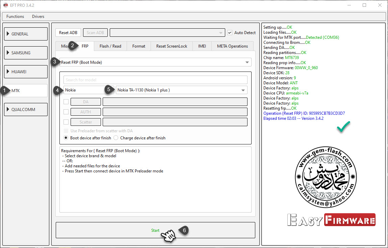Click the Android version: 9 line
The width and height of the screenshot is (388, 248).
280,78
